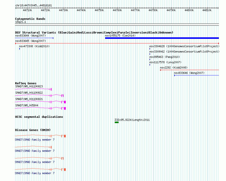Click the 18q21.1 band label
The image size is (226, 181).
click(21, 22)
